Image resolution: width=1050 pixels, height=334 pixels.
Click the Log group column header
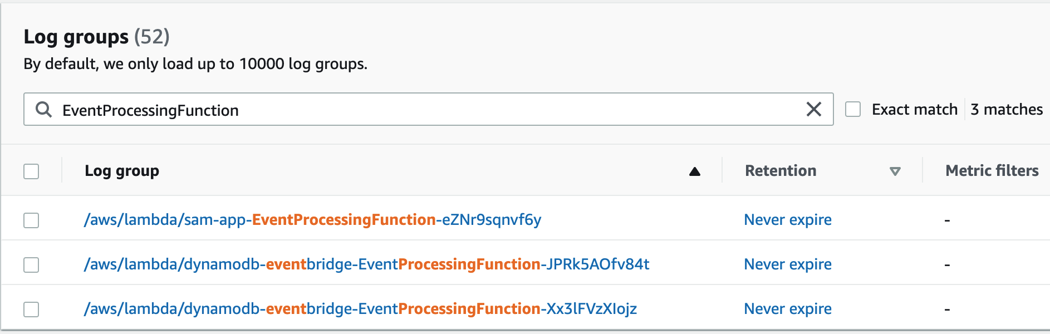point(122,171)
